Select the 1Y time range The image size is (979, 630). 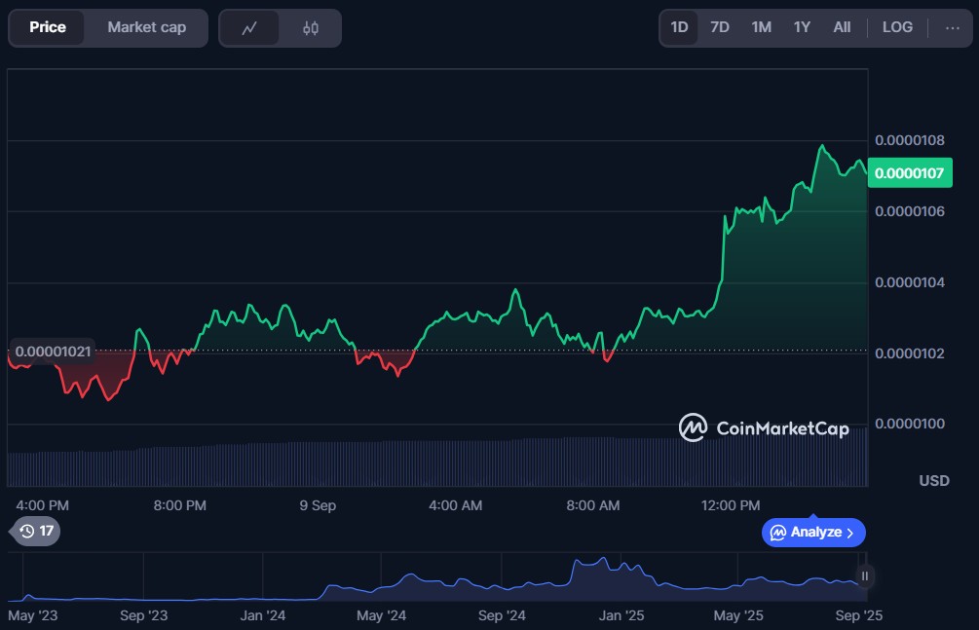(802, 27)
